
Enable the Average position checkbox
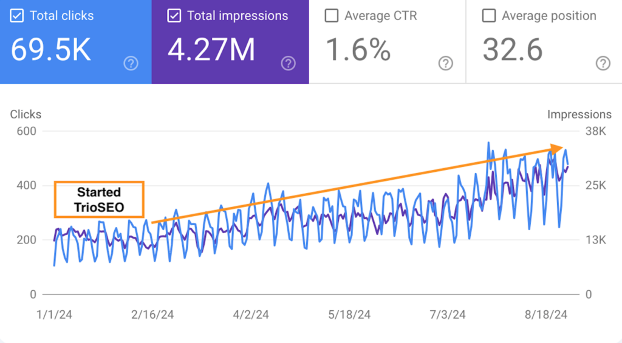click(488, 16)
